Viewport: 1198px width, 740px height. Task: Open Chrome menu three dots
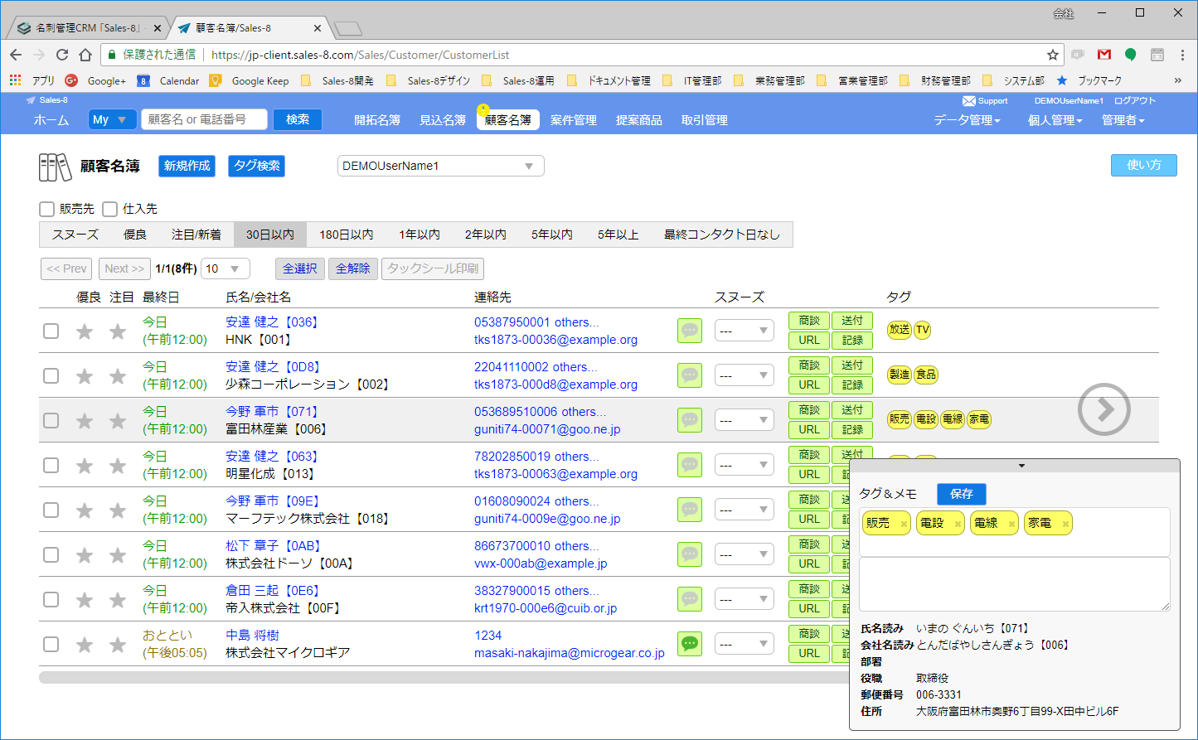point(1183,55)
